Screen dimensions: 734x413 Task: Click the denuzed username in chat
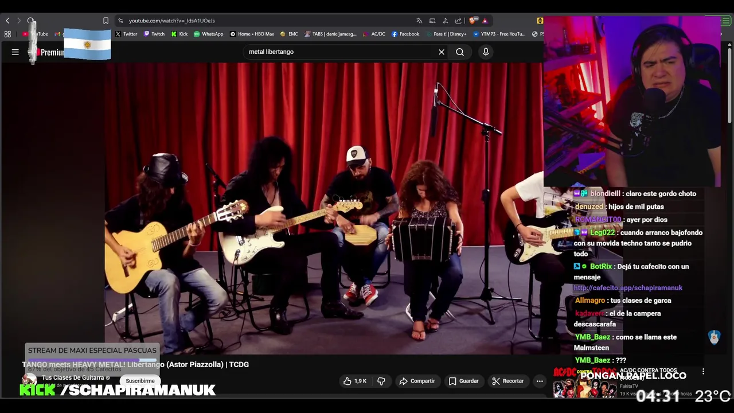[x=589, y=207]
